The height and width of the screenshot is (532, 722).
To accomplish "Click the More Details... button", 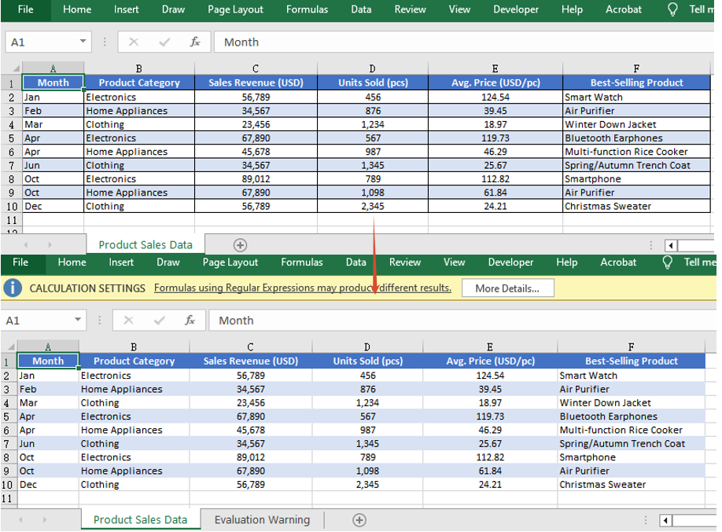I will tap(507, 288).
